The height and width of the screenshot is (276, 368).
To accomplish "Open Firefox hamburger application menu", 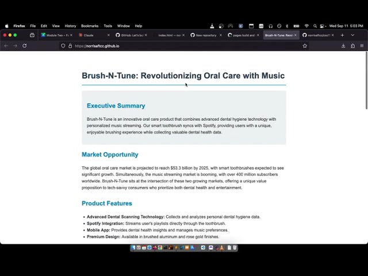I will [x=362, y=46].
